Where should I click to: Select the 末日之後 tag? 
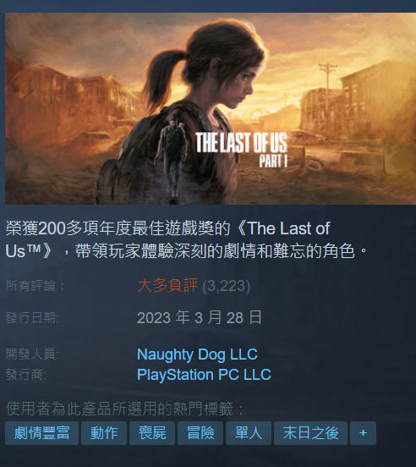[x=310, y=433]
